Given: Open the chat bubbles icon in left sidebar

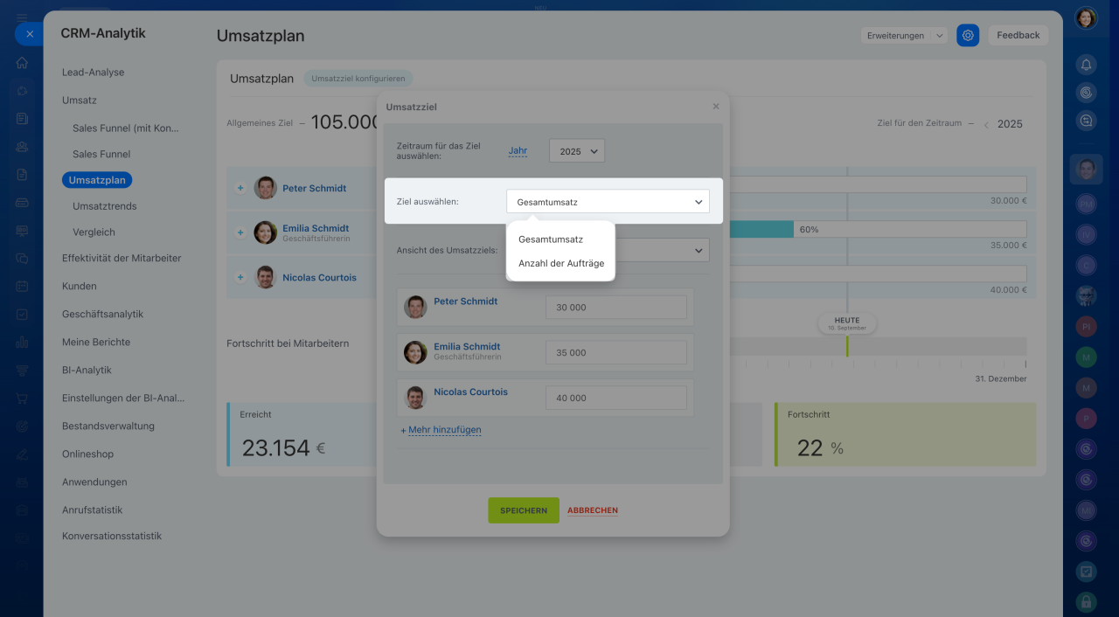Looking at the screenshot, I should (x=22, y=259).
